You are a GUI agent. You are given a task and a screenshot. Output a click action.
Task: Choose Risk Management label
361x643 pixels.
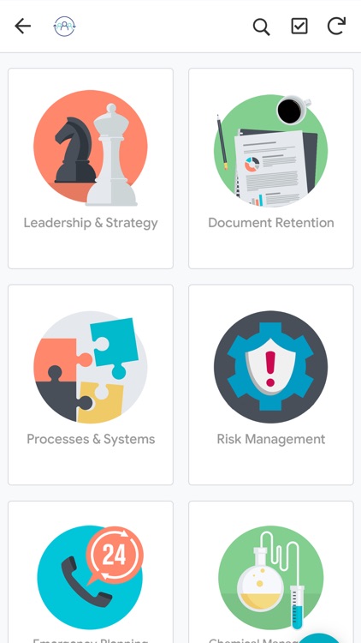(271, 439)
